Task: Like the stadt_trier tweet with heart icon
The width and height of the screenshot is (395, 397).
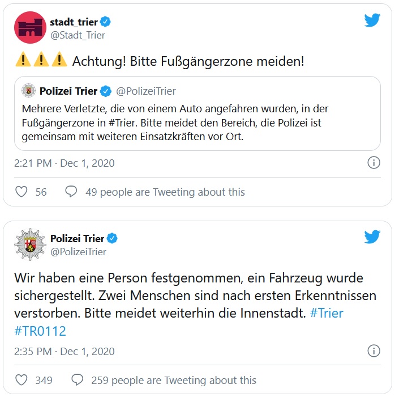Action: point(22,192)
